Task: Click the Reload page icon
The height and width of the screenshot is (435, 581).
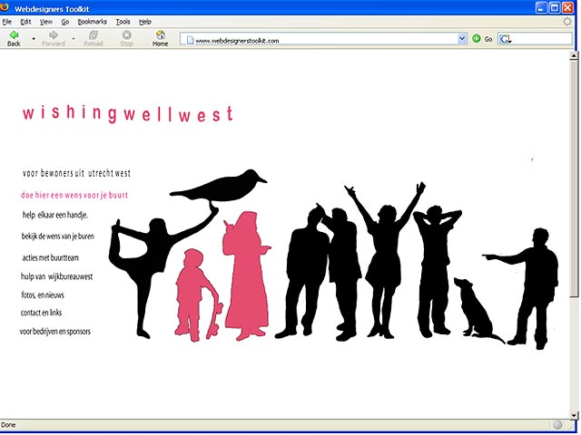Action: click(x=93, y=38)
